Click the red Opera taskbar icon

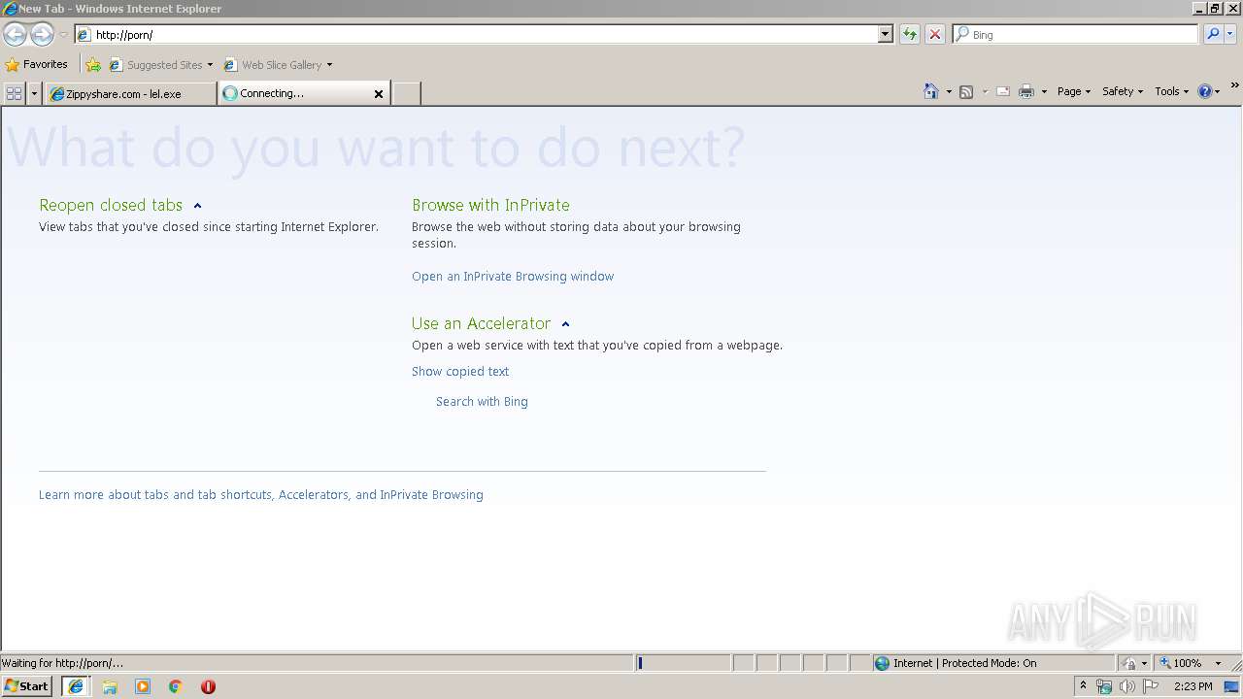208,686
